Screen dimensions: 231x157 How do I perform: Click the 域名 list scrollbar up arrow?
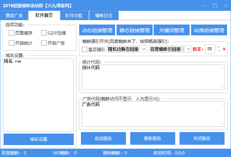[x=72, y=61]
